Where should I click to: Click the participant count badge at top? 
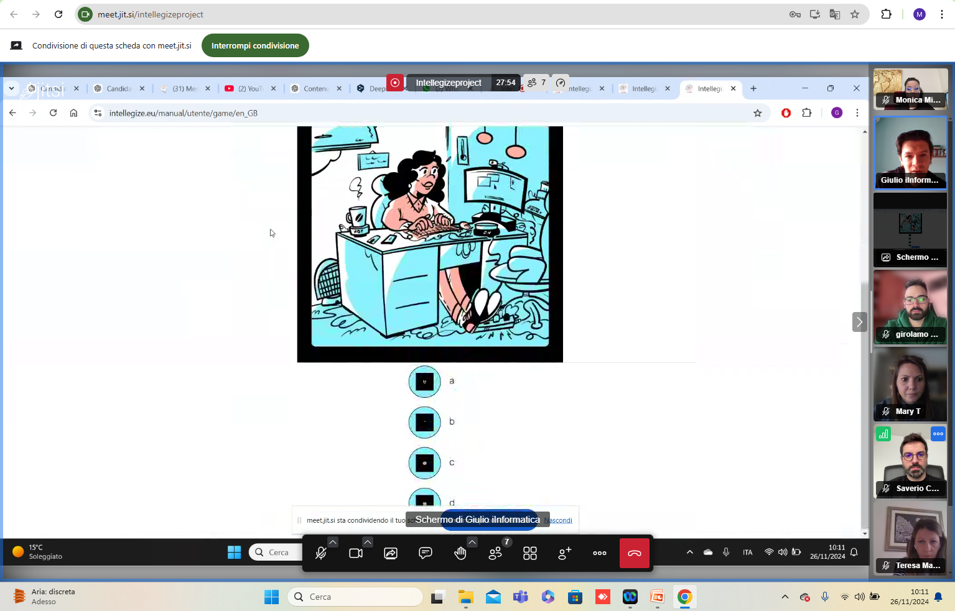[x=537, y=83]
